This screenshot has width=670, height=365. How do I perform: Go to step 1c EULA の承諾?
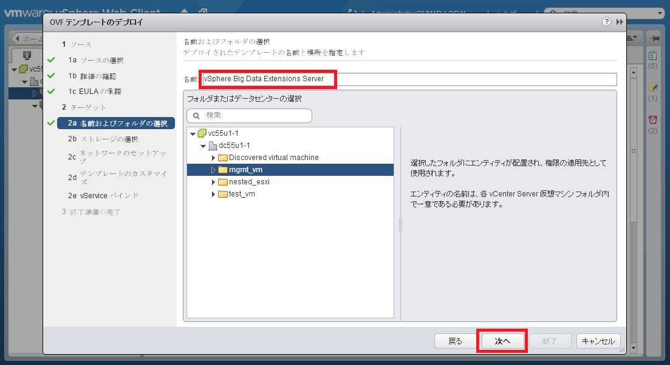(95, 91)
